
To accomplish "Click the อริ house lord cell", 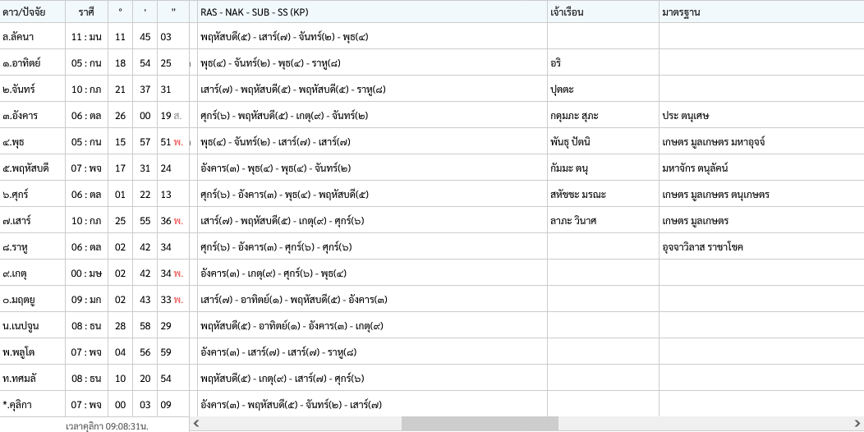I will tap(604, 62).
